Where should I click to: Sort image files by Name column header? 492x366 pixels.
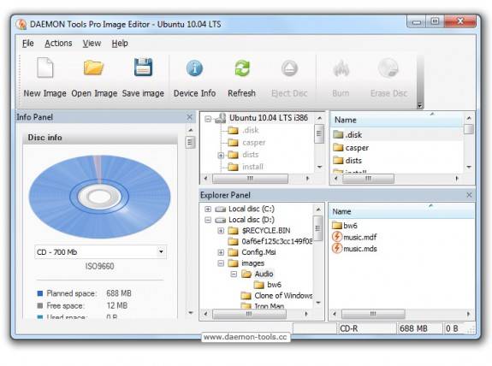(396, 120)
